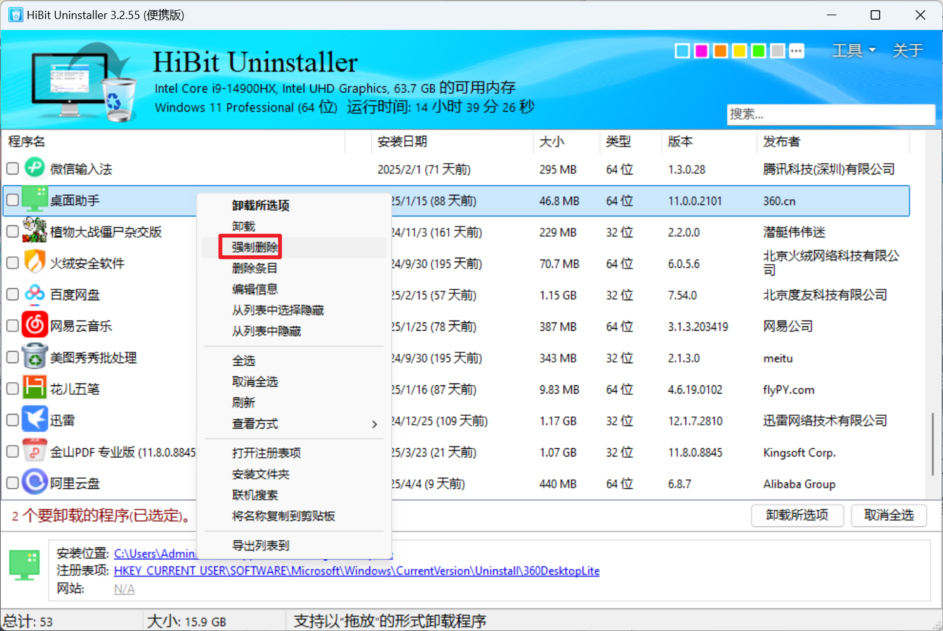
Task: Open more color themes via the ellipsis icon
Action: [x=796, y=51]
